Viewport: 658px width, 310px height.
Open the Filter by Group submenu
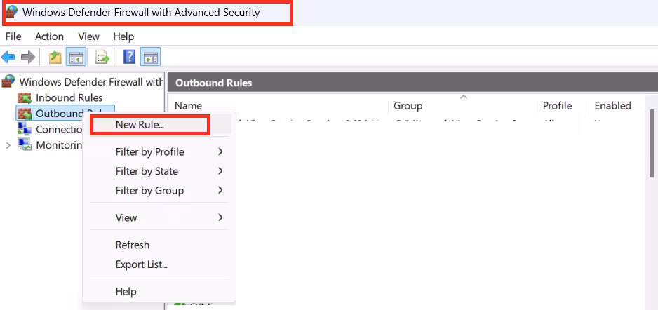pyautogui.click(x=159, y=191)
